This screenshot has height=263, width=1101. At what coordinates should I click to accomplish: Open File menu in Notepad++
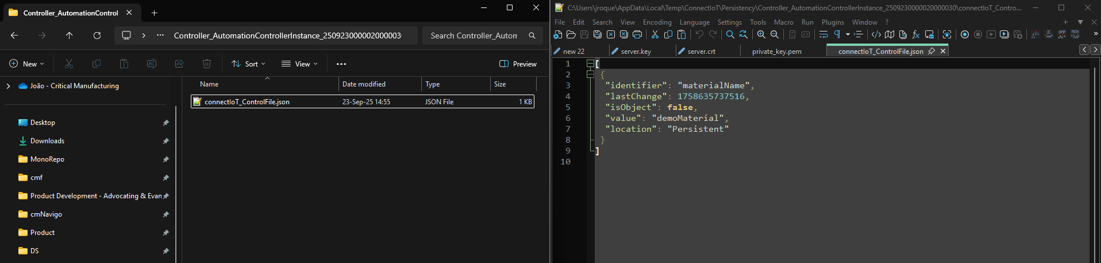tap(560, 22)
